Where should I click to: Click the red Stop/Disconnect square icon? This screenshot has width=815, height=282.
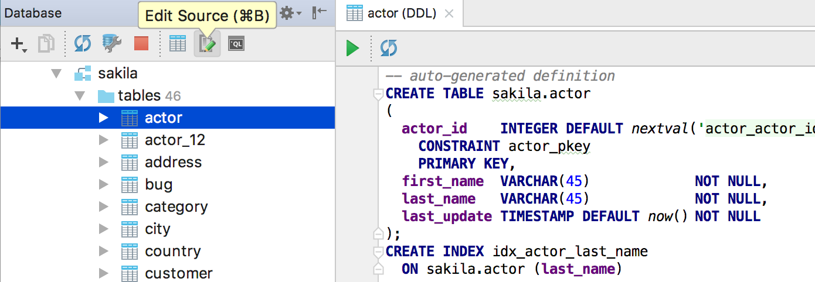coord(141,44)
